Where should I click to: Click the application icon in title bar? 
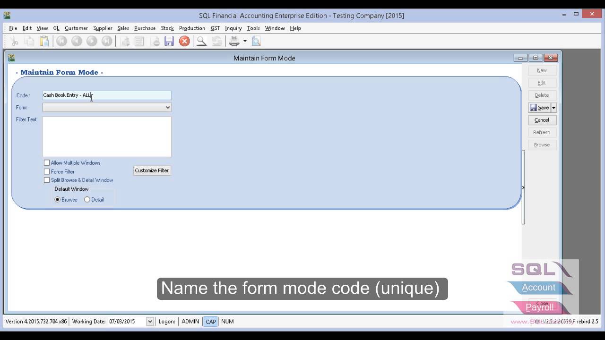click(x=7, y=15)
